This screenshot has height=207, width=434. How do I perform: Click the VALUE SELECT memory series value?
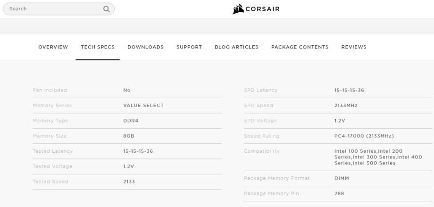[x=143, y=106]
